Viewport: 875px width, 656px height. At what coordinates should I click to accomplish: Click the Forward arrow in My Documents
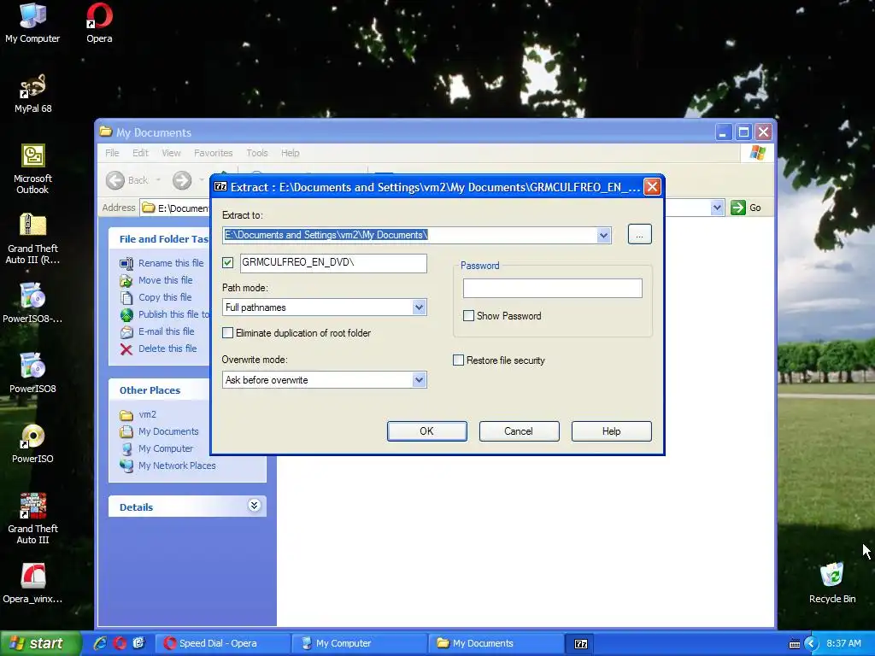(181, 180)
